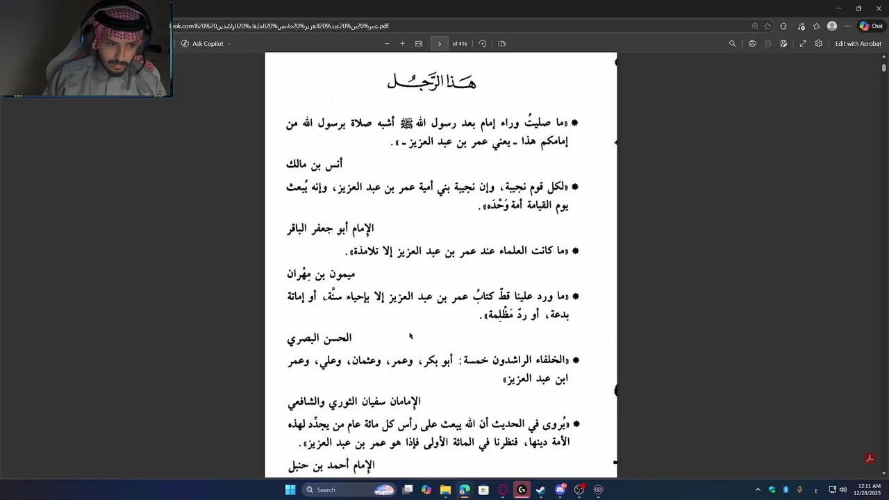889x500 pixels.
Task: Click the page number field showing 5
Action: [x=440, y=44]
